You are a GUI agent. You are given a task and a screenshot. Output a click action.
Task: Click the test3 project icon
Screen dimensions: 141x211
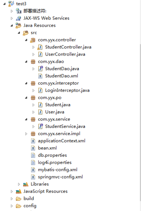(11, 4)
